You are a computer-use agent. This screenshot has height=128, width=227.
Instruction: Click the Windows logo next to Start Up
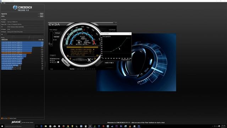[58, 62]
